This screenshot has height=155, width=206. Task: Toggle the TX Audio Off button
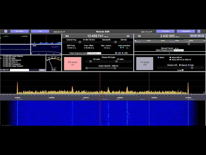145,63
